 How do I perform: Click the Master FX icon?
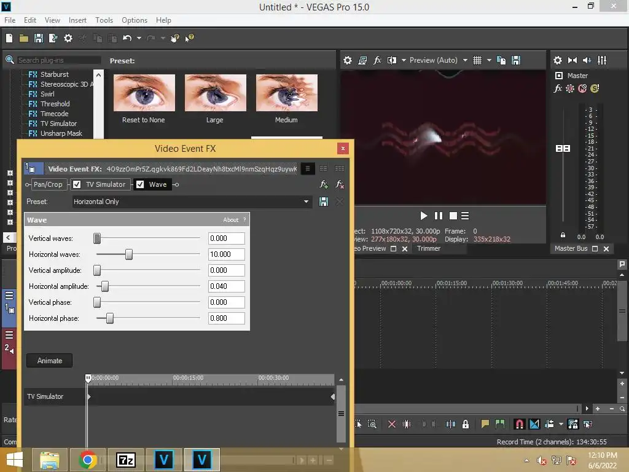point(558,88)
